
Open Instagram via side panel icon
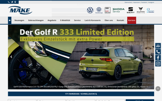coord(158,64)
